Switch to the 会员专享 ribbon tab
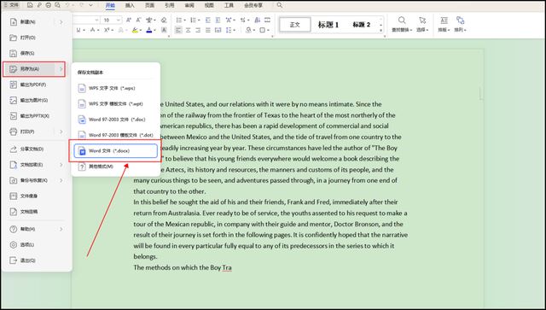Image resolution: width=546 pixels, height=310 pixels. 253,5
